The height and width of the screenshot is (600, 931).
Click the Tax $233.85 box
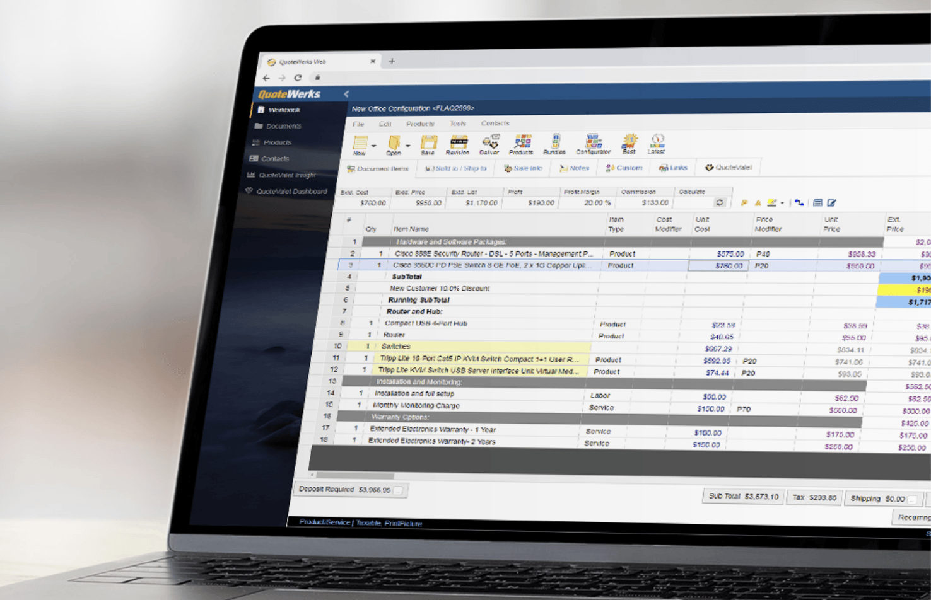(814, 497)
